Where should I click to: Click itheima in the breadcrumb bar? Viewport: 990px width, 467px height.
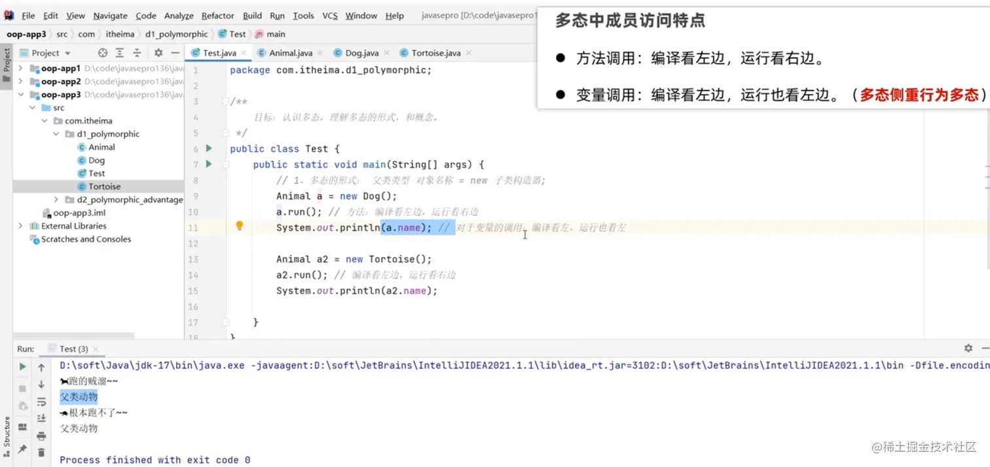point(120,34)
